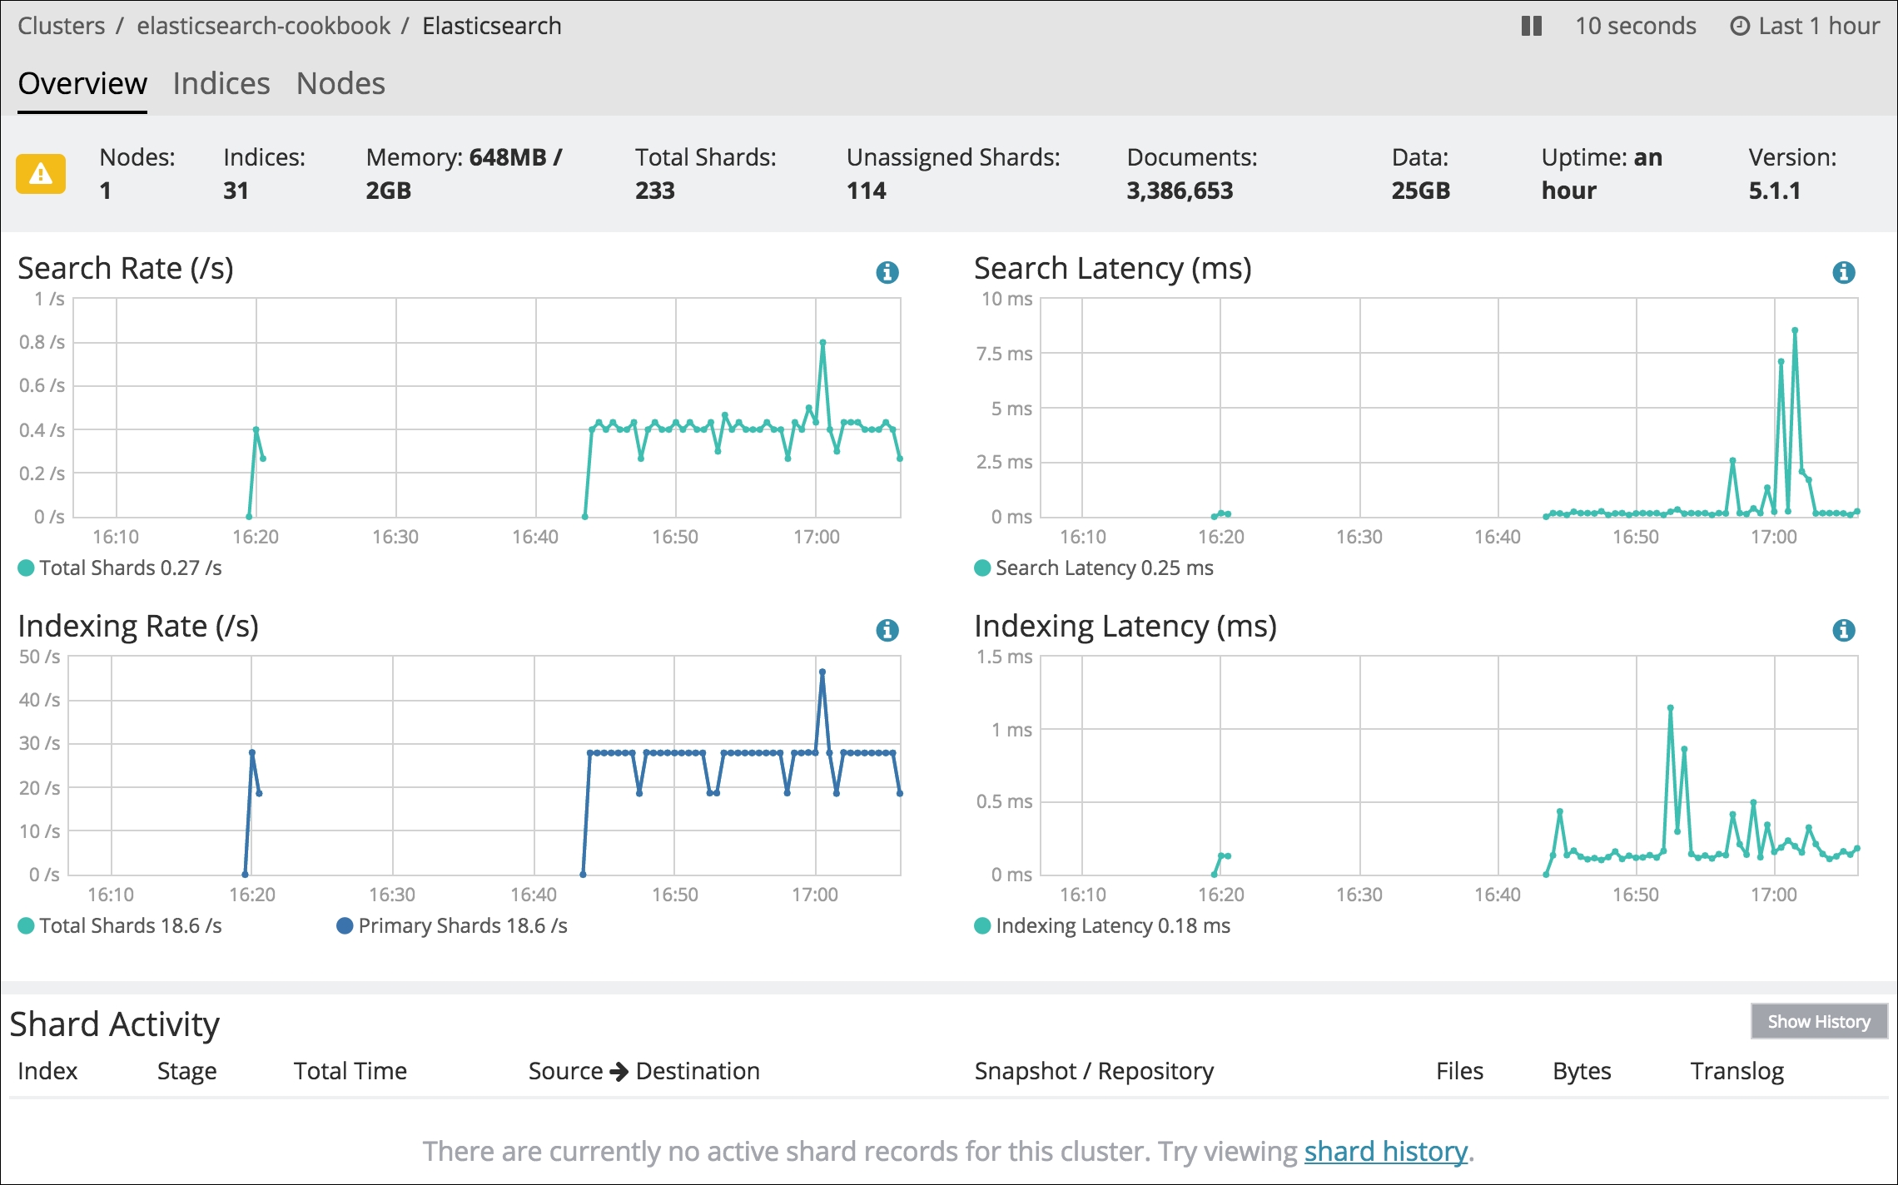This screenshot has width=1898, height=1185.
Task: Show info for Search Rate chart
Action: (x=887, y=272)
